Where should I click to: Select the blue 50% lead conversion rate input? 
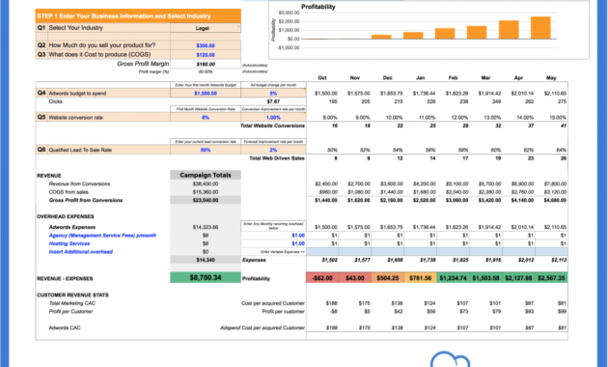(206, 150)
